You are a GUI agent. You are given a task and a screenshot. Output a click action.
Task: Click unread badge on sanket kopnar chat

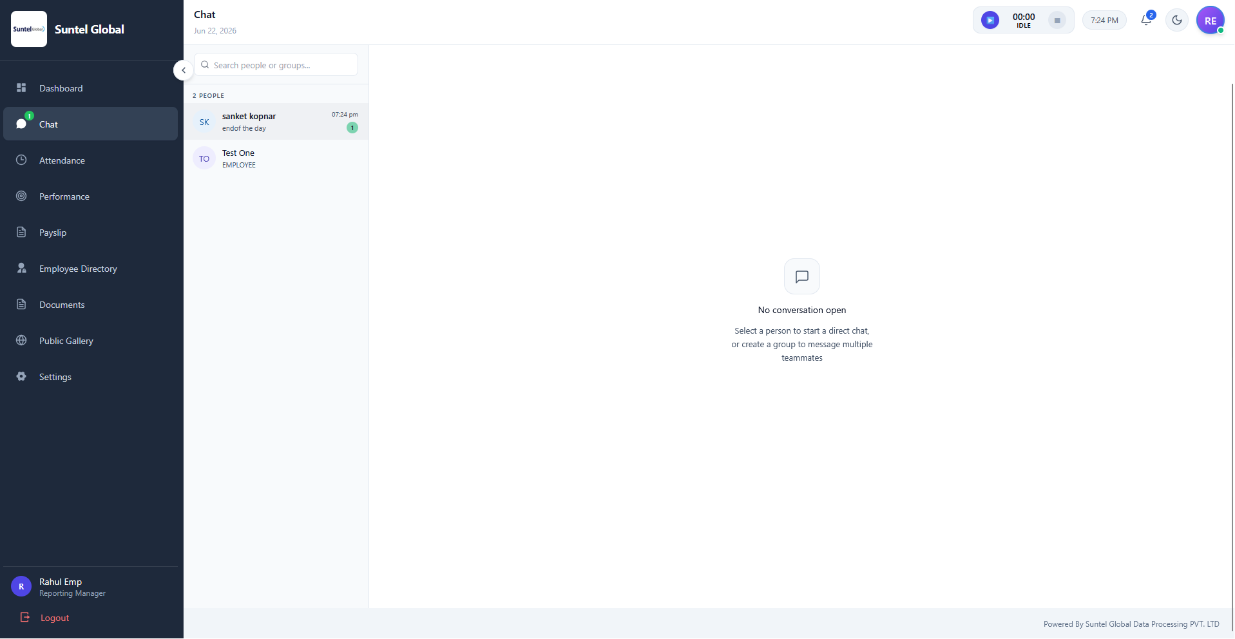pos(352,128)
